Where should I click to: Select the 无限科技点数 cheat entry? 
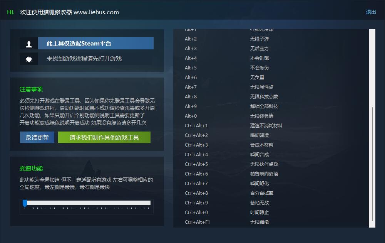tap(264, 97)
